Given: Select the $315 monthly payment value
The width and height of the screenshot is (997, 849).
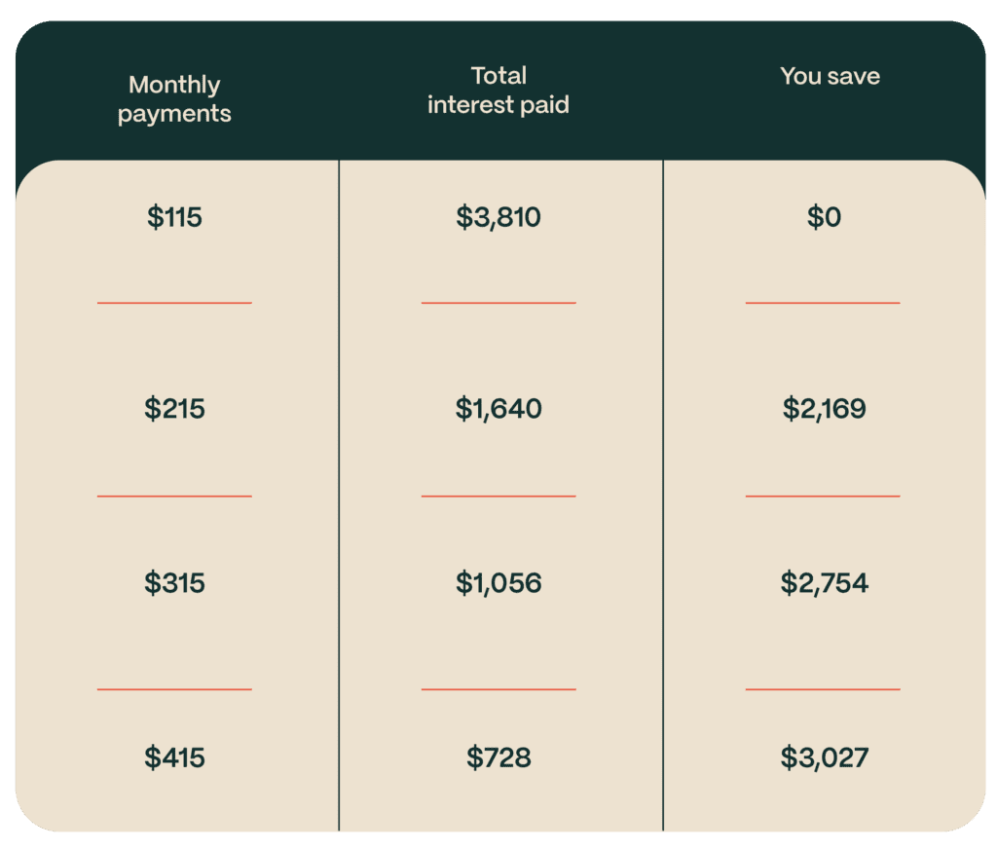Looking at the screenshot, I should [x=175, y=583].
